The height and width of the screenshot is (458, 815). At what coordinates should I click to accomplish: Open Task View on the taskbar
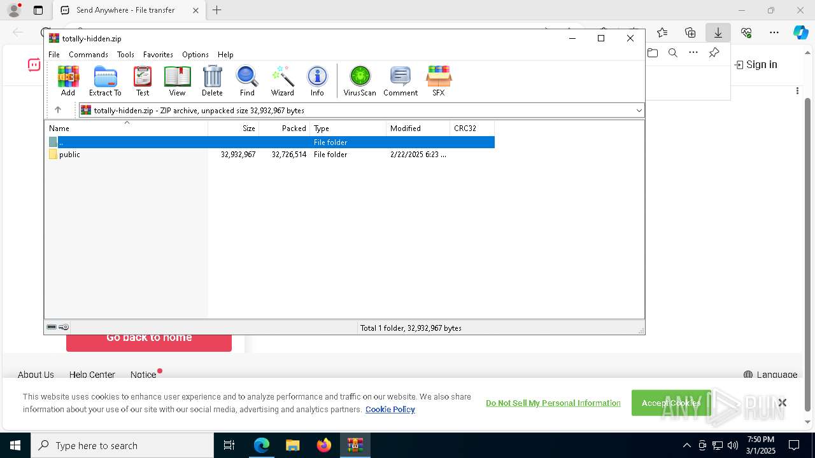[229, 445]
